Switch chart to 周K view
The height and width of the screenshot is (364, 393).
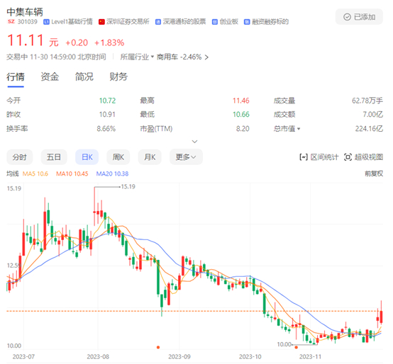point(118,157)
